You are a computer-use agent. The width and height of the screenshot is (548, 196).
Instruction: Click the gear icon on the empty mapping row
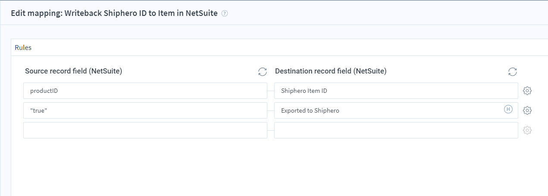[x=527, y=130]
